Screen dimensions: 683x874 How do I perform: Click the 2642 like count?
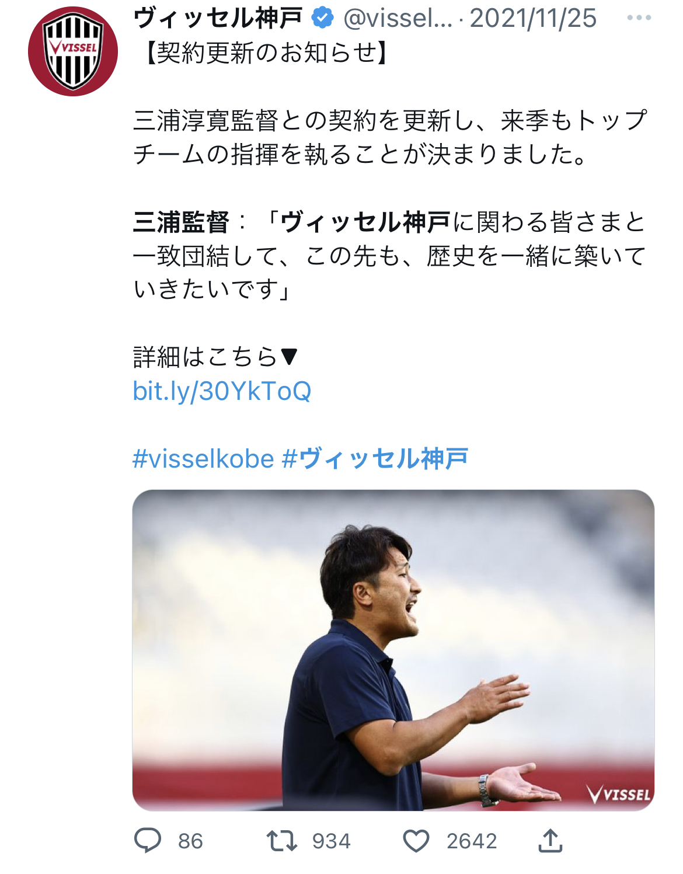[472, 841]
